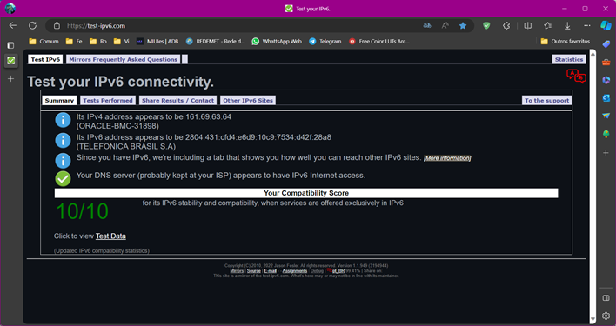Open the footer Mirrors link
Screen dimensions: 616x326
[x=237, y=270]
